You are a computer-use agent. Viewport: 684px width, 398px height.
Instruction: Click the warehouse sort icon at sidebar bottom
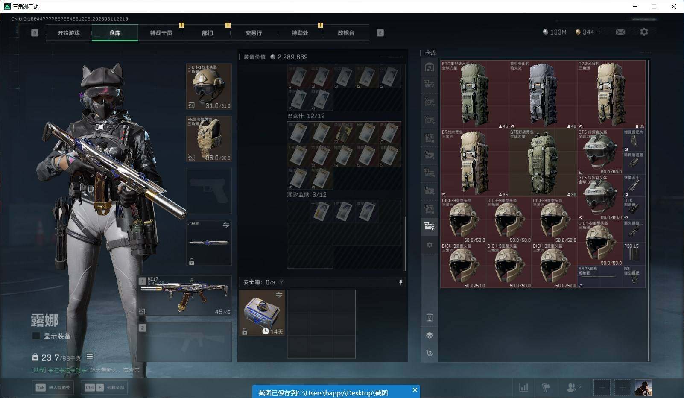430,353
